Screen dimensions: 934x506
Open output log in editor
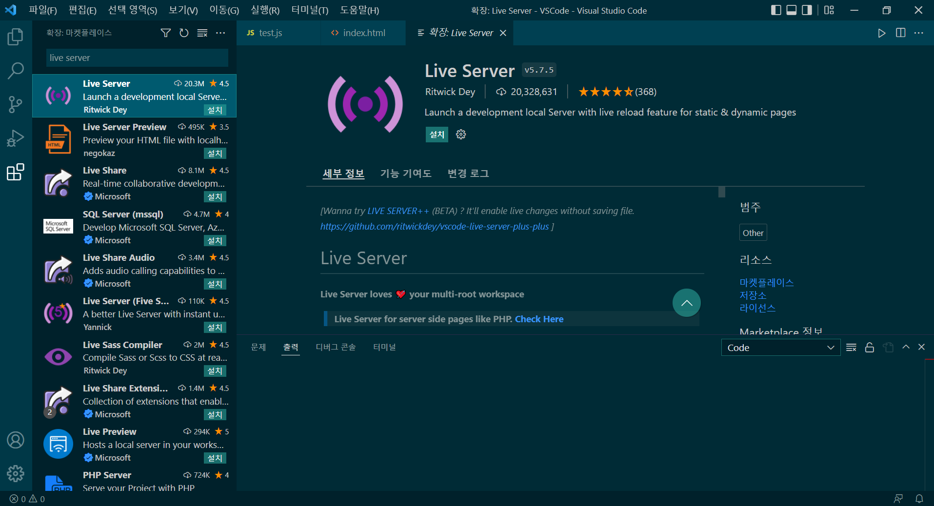click(x=888, y=347)
